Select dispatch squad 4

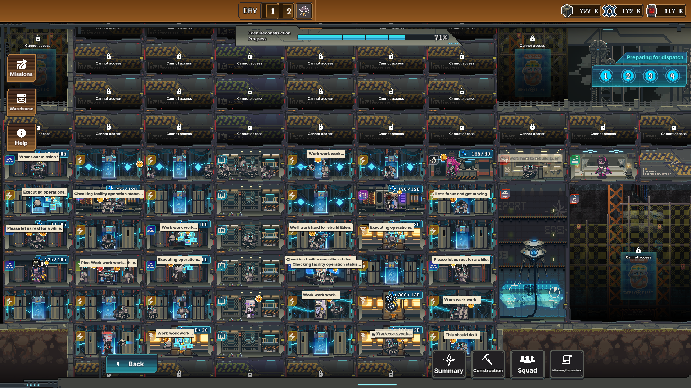click(x=672, y=76)
